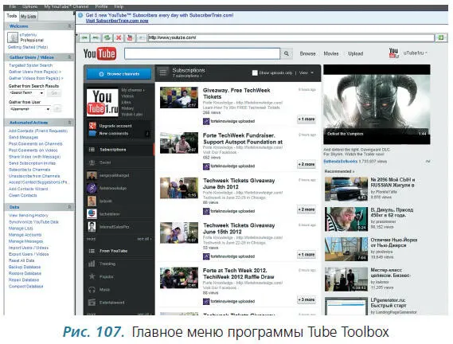Open the uTube1ru account dropdown

coord(416,53)
